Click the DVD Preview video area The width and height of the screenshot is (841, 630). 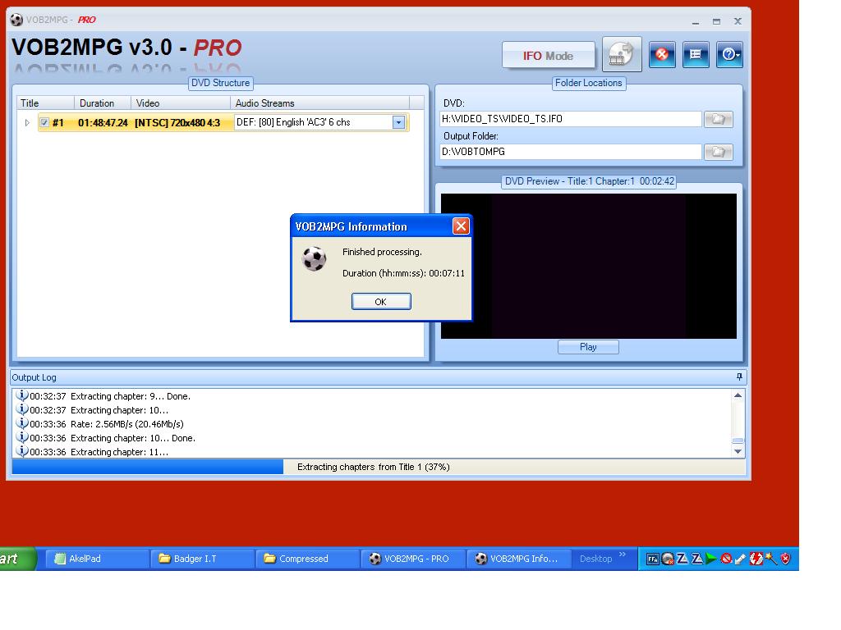(588, 266)
